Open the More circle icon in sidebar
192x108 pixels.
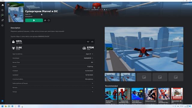(x=2, y=25)
